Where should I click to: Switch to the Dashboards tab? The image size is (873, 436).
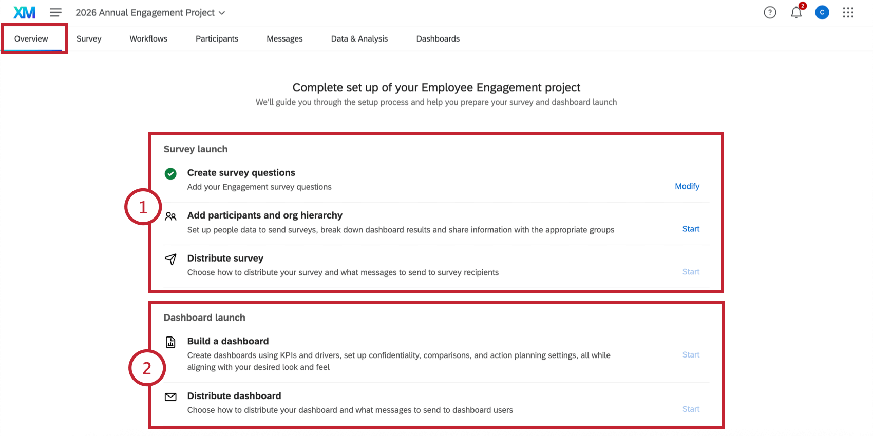[438, 38]
